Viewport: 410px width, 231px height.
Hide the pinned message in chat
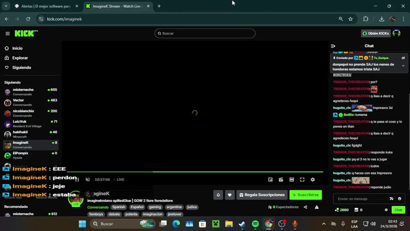(x=403, y=58)
